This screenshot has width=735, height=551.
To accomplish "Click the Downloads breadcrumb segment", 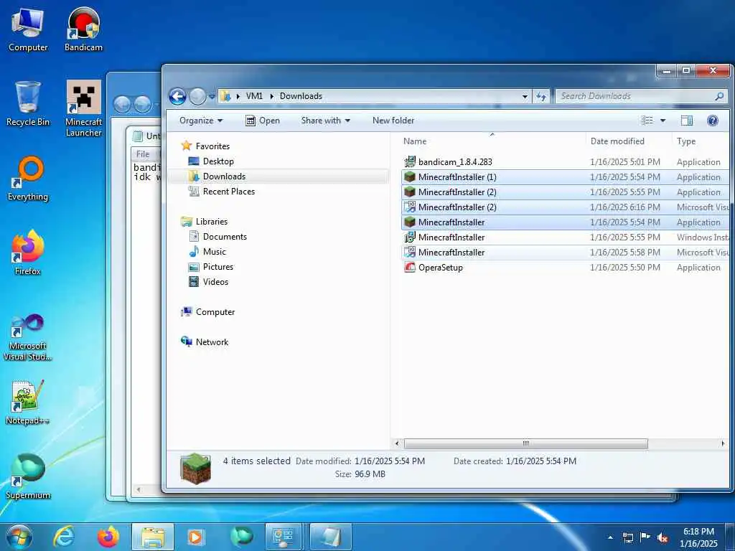I will pyautogui.click(x=301, y=96).
